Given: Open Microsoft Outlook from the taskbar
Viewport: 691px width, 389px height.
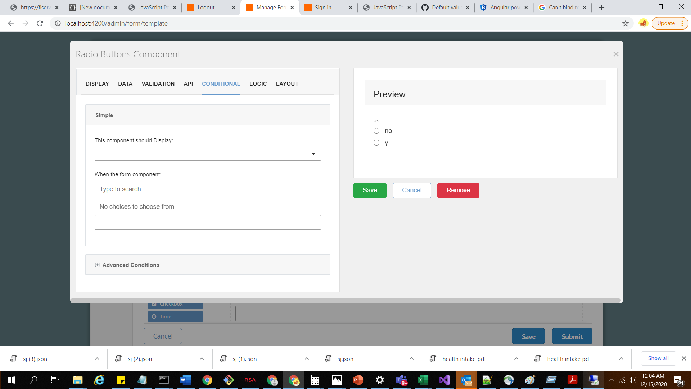Looking at the screenshot, I should [x=466, y=380].
